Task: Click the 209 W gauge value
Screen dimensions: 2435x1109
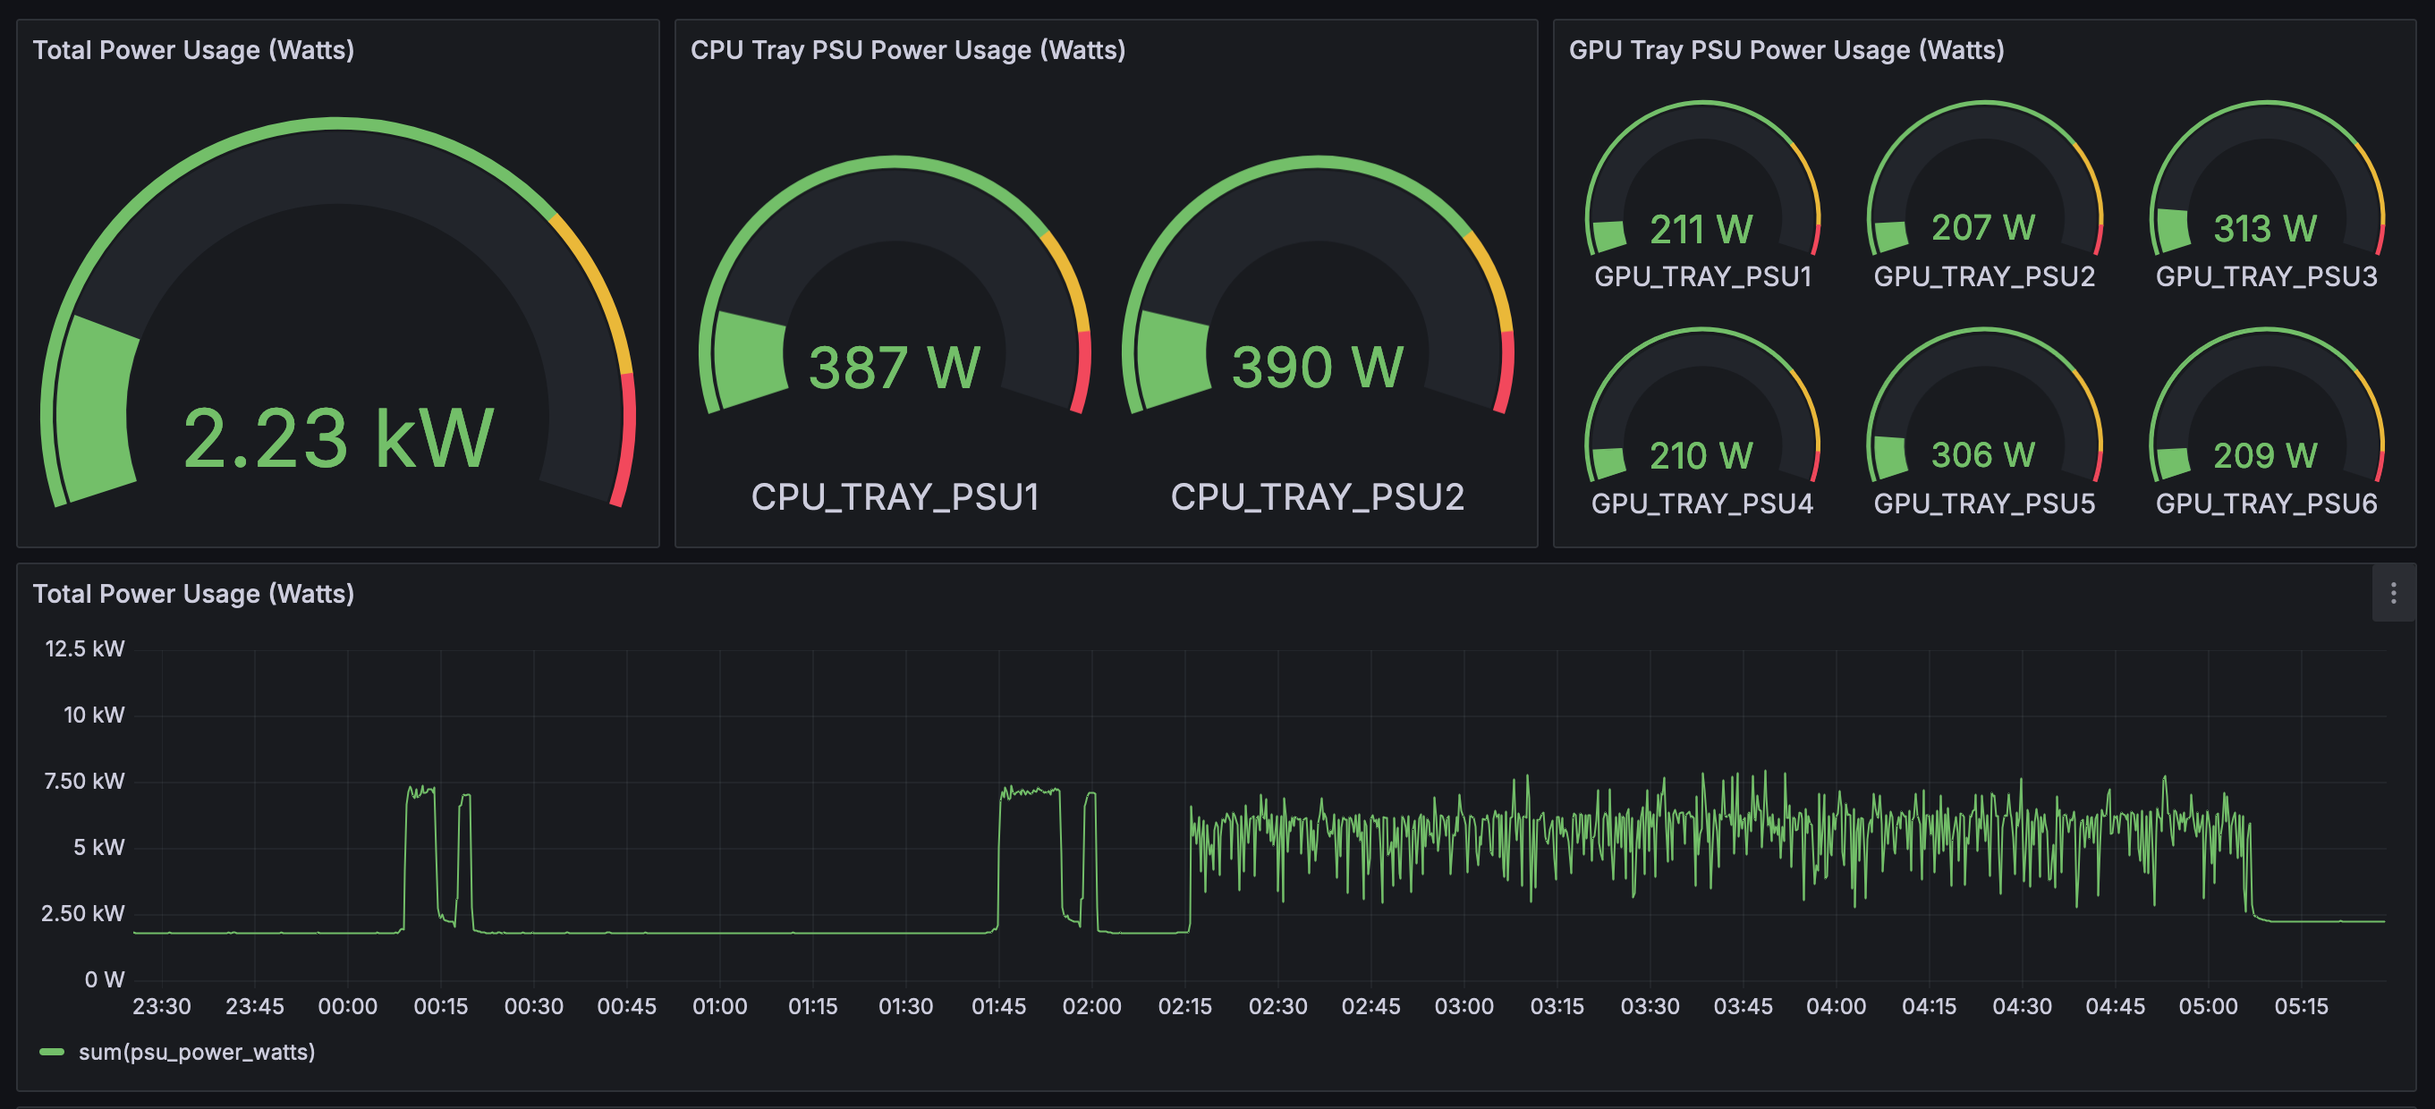Action: pyautogui.click(x=2265, y=456)
